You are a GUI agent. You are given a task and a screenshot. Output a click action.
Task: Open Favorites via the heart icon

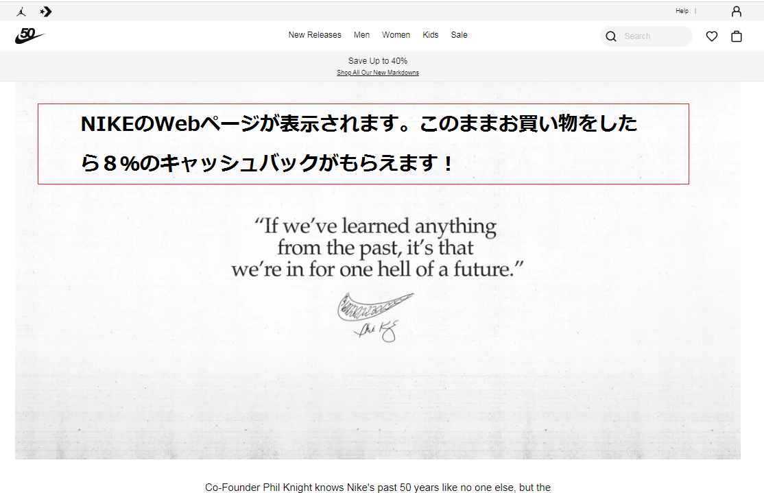click(712, 36)
